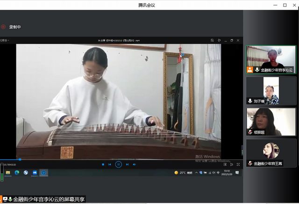Open the playlist panel icon in player

[x=225, y=164]
